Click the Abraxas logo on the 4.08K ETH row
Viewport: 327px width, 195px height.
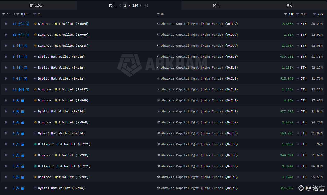tap(158, 100)
